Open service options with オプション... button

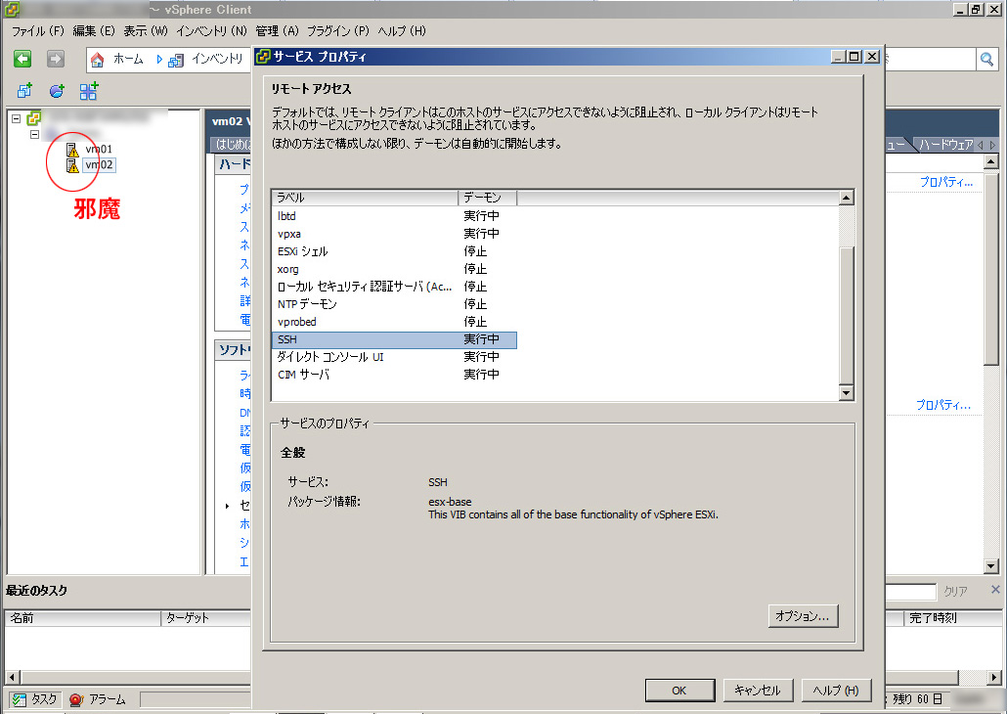(x=803, y=615)
